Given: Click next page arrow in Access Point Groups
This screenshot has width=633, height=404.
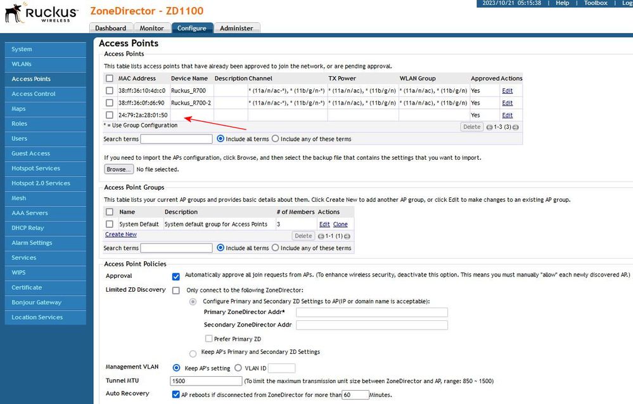Looking at the screenshot, I should click(347, 236).
